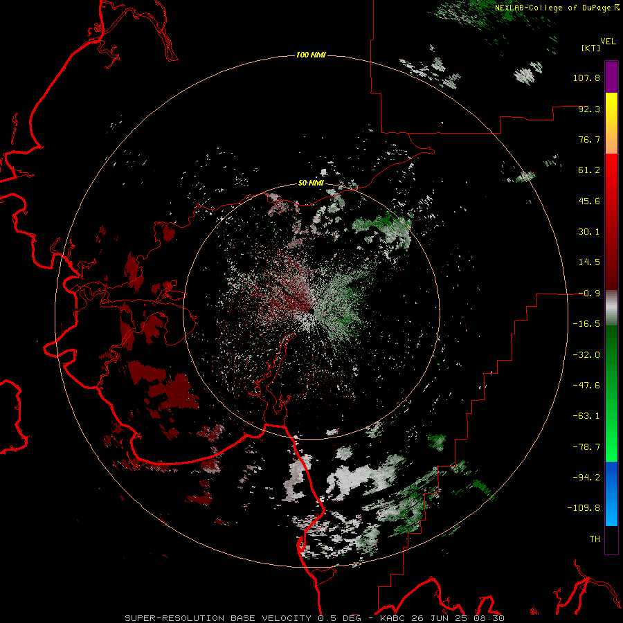The image size is (623, 623).
Task: Select the 107.8 velocity scale label
Action: (x=586, y=78)
